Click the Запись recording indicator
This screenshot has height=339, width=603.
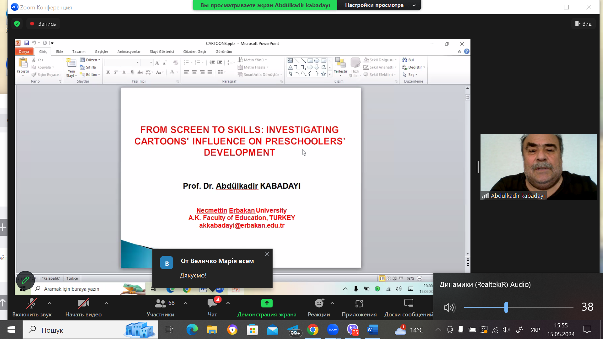tap(43, 24)
